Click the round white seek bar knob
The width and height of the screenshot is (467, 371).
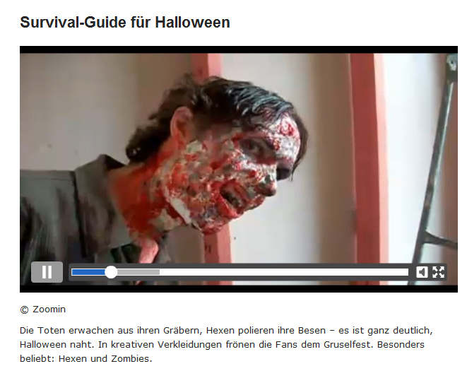coord(111,272)
